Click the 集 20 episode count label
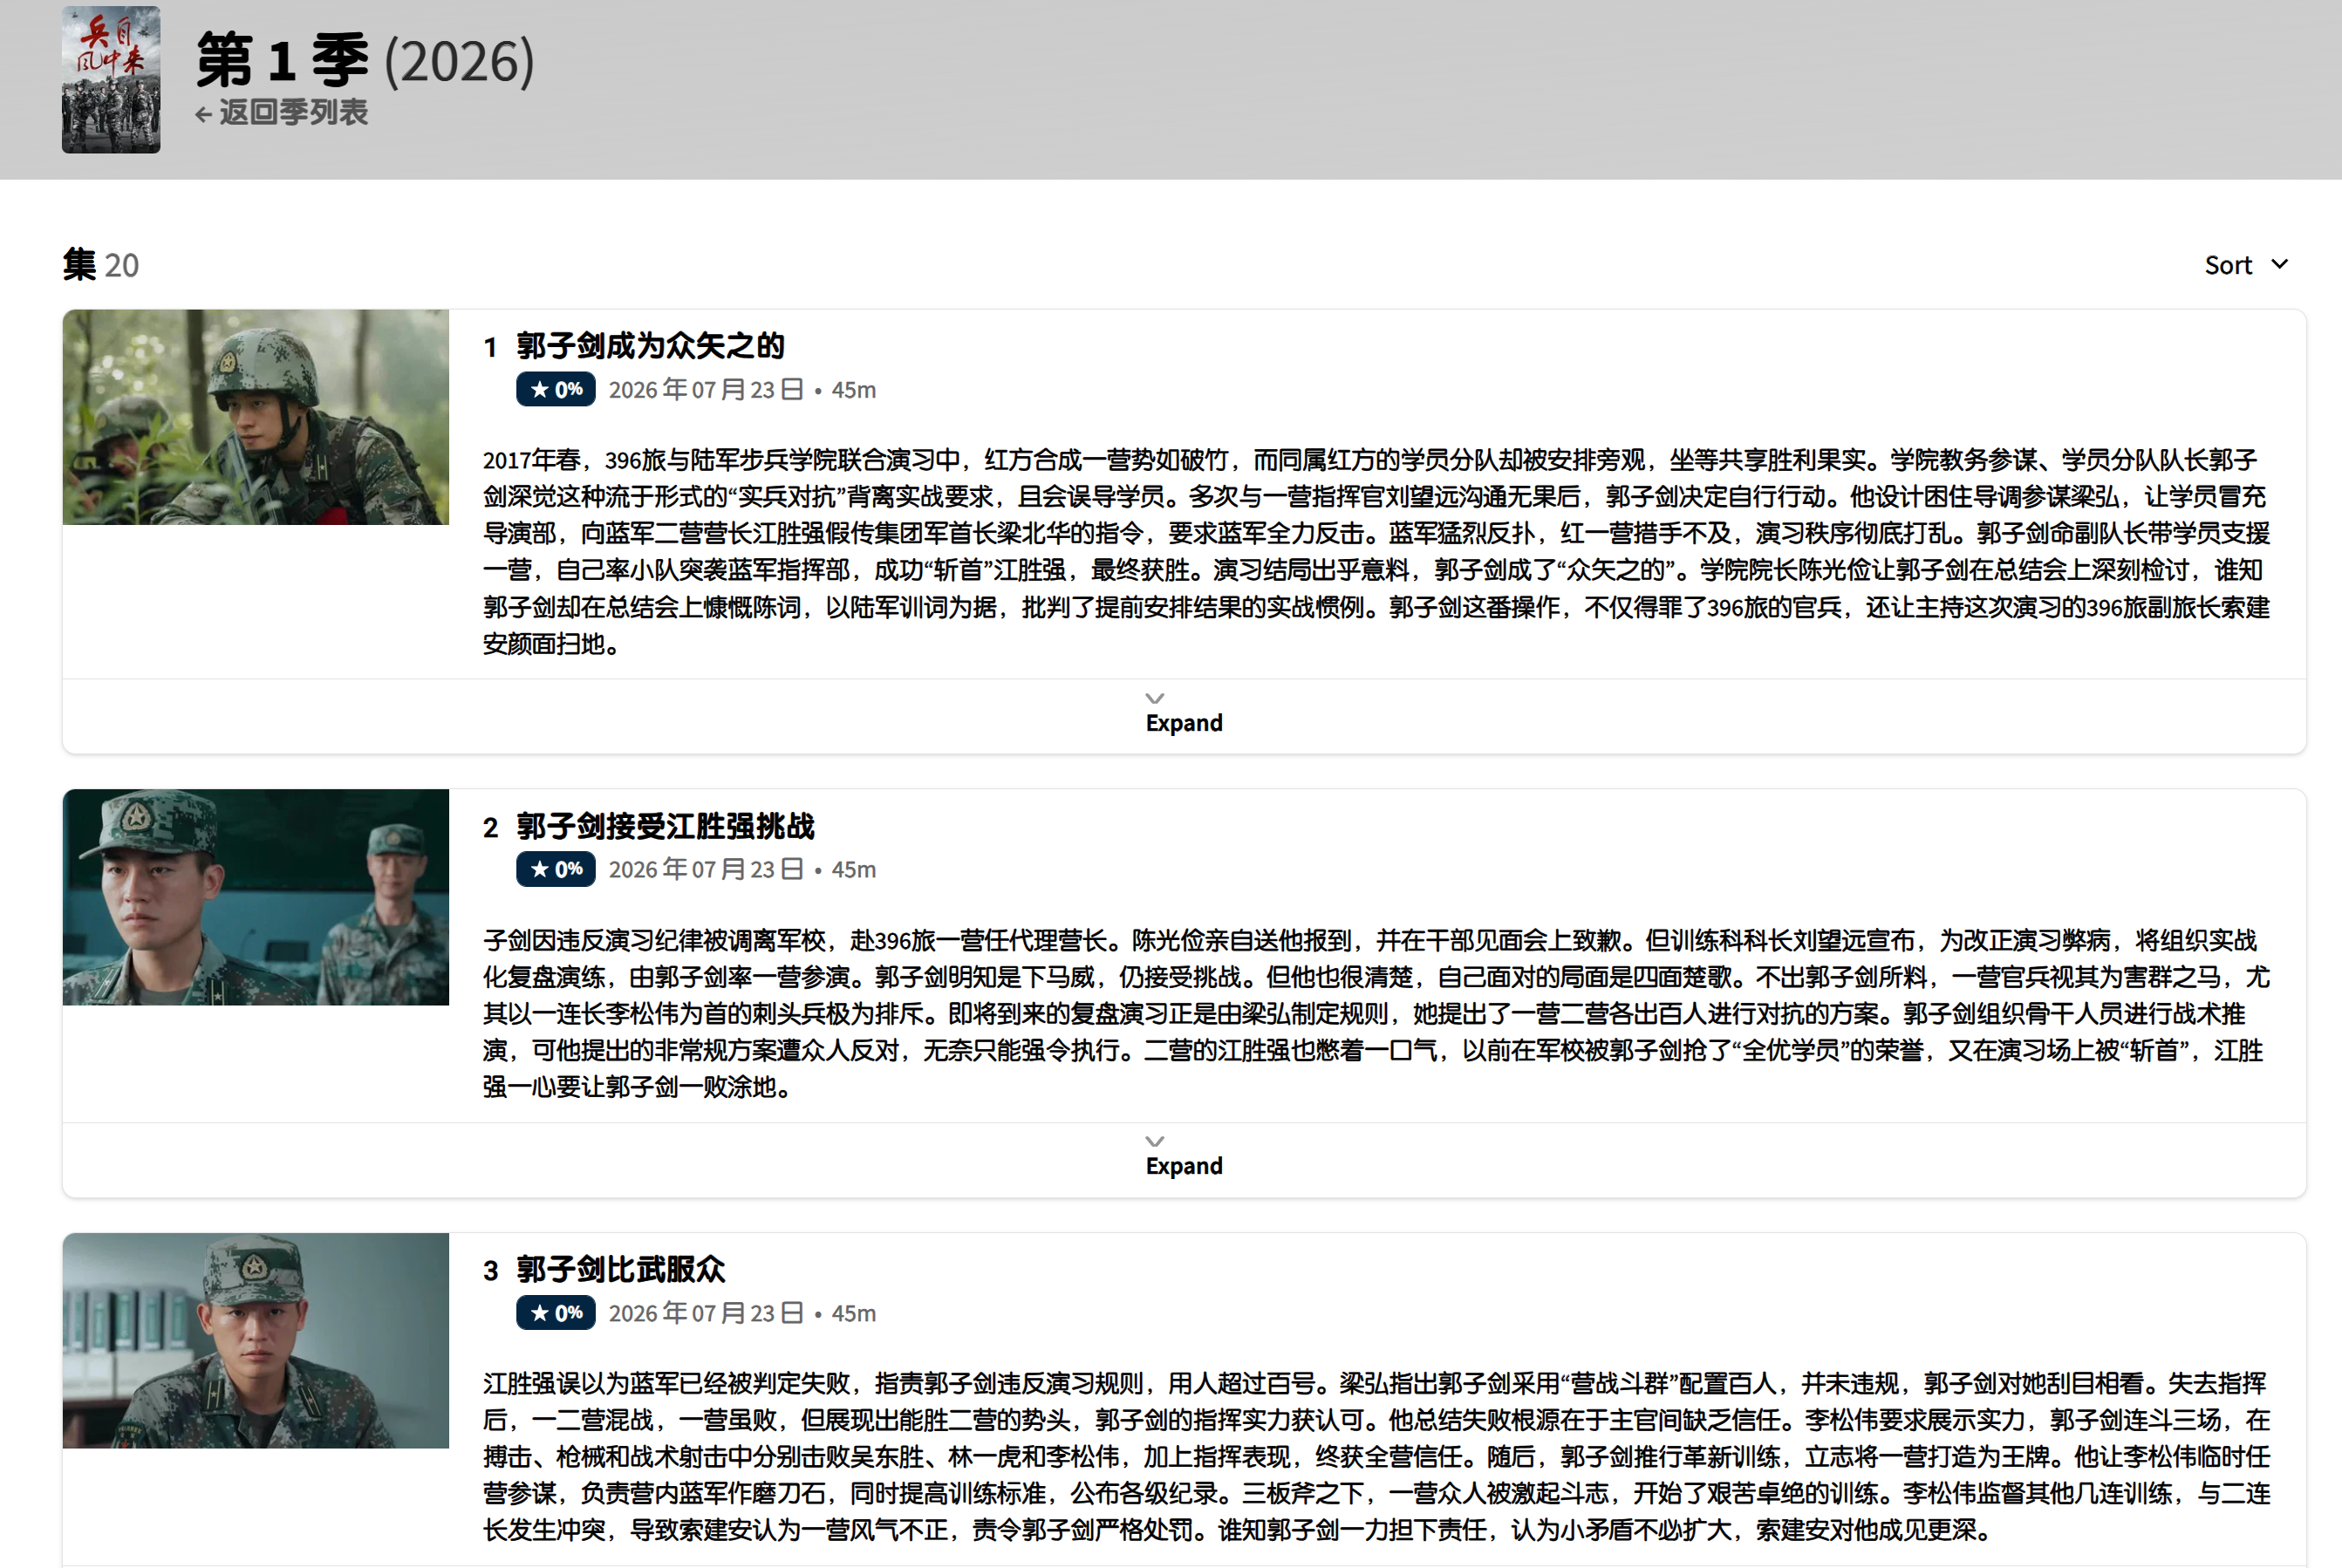Image resolution: width=2342 pixels, height=1568 pixels. pos(101,265)
